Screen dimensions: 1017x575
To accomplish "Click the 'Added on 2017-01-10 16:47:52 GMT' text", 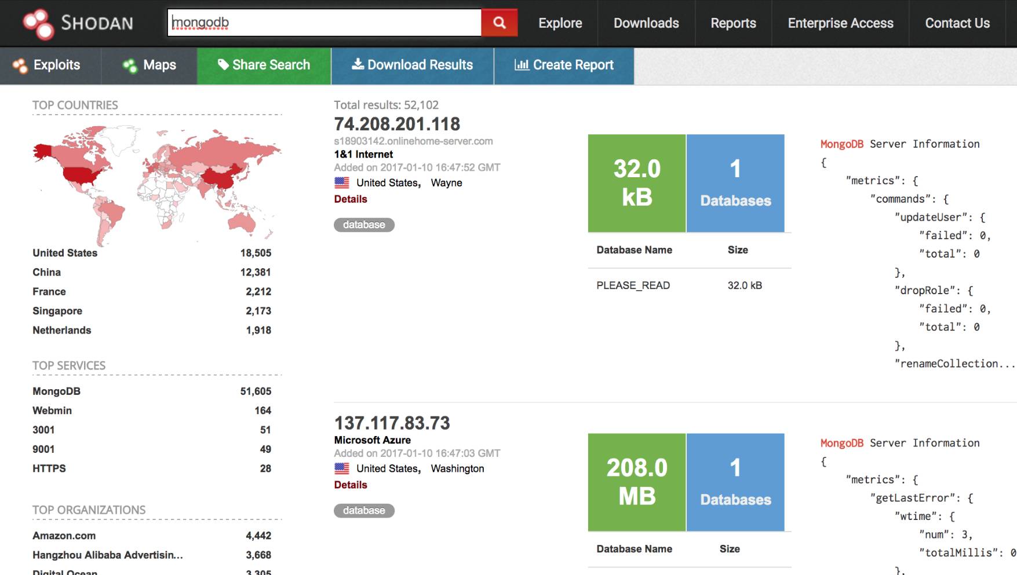I will coord(417,167).
